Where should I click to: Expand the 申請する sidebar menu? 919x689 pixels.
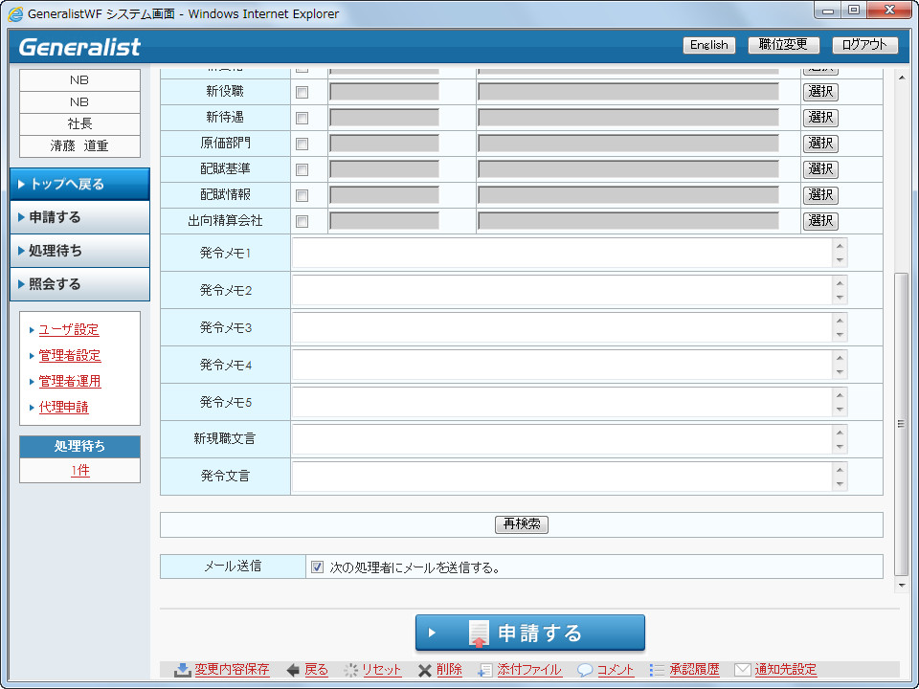pos(79,217)
